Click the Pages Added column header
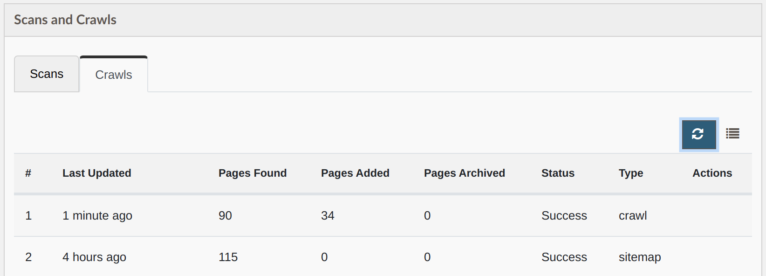 (x=355, y=173)
